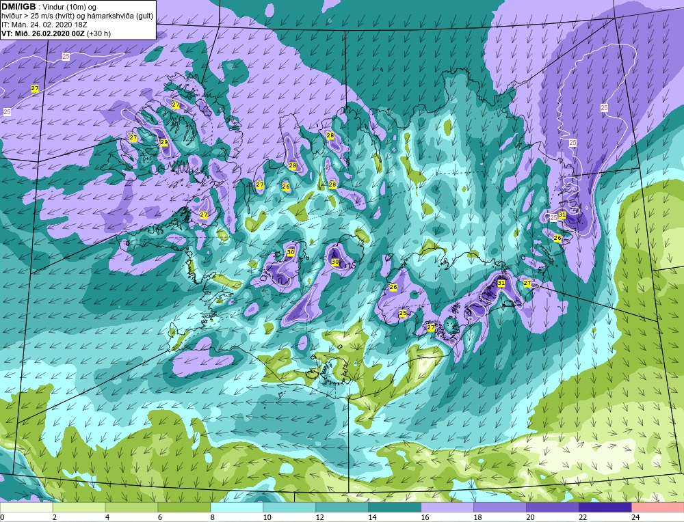Click the yellow "25" max gust label
684x522 pixels.
click(403, 314)
